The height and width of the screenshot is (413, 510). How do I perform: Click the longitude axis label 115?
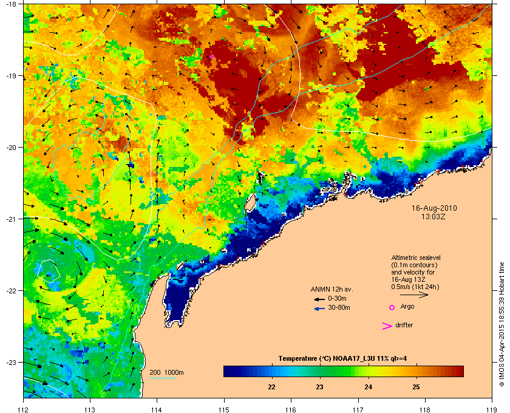224,410
